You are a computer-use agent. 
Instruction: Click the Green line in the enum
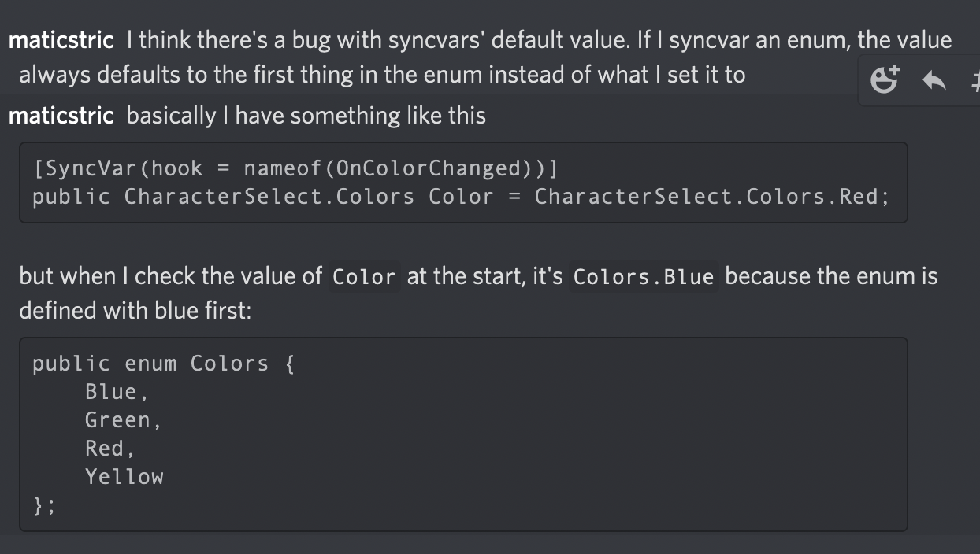tap(120, 419)
